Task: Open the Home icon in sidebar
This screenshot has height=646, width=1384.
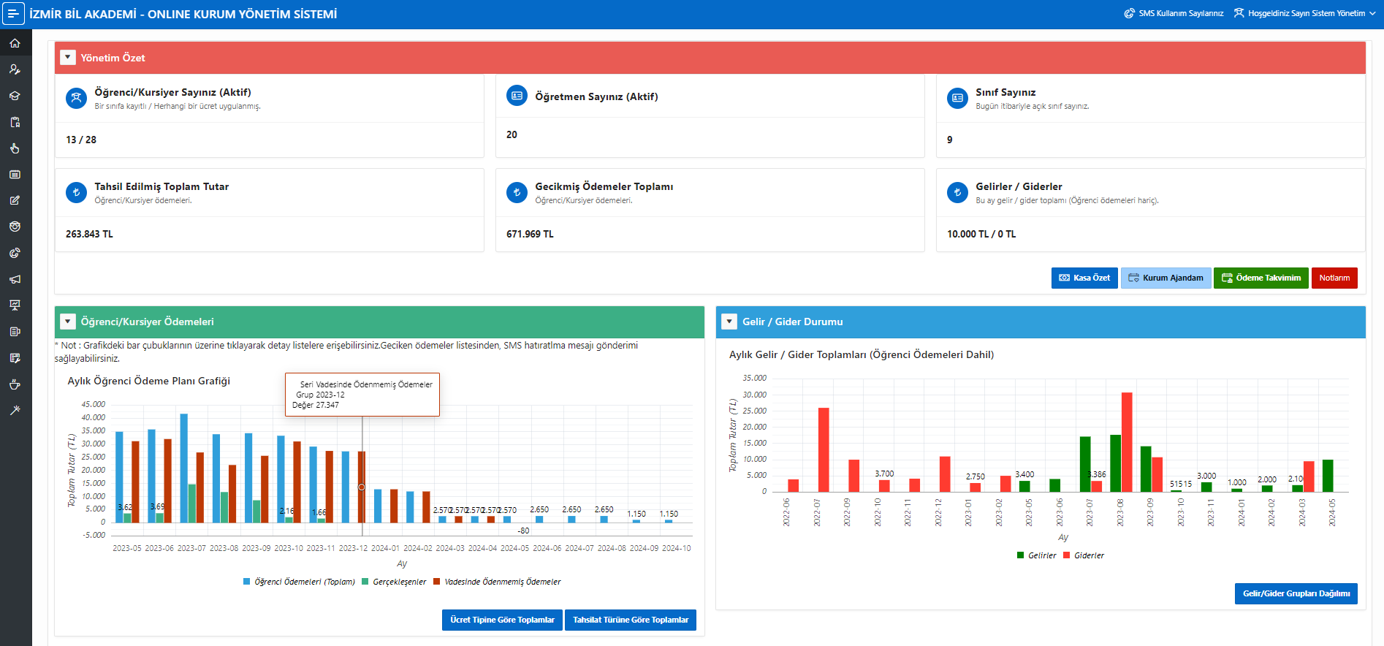Action: point(15,43)
